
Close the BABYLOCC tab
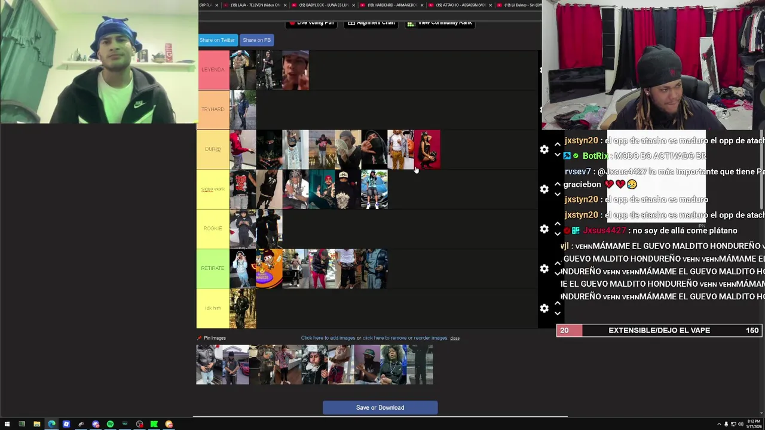[354, 5]
